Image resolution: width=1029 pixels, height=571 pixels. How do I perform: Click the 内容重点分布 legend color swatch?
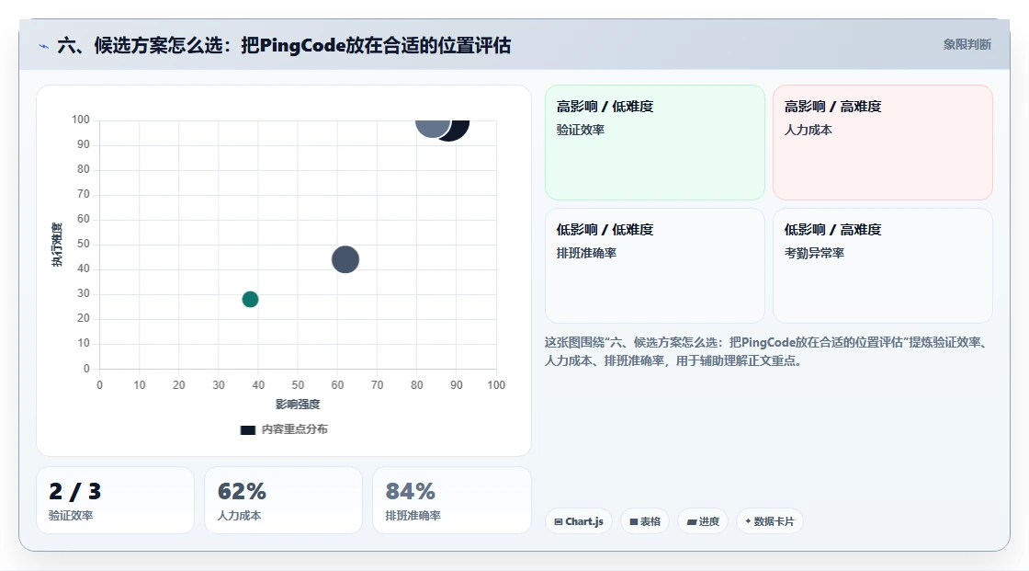coord(247,429)
